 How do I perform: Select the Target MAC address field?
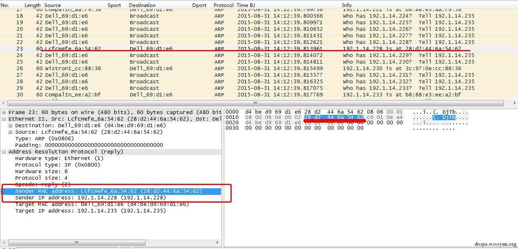click(102, 204)
